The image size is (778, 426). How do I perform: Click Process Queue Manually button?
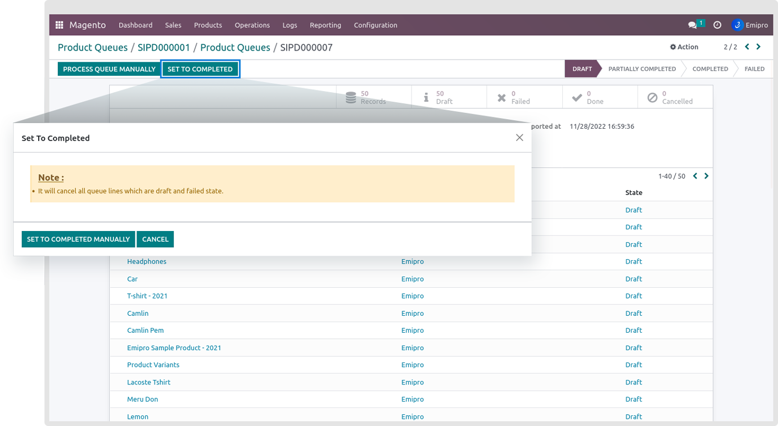[109, 69]
